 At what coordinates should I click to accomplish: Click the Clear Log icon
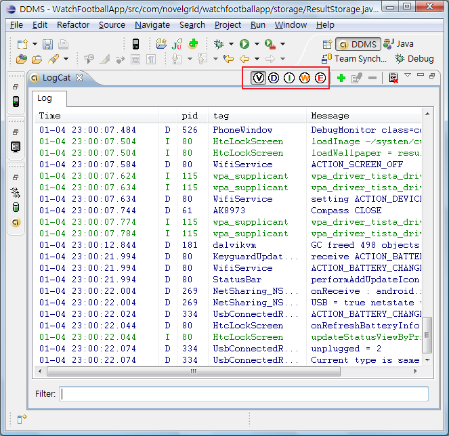(393, 78)
